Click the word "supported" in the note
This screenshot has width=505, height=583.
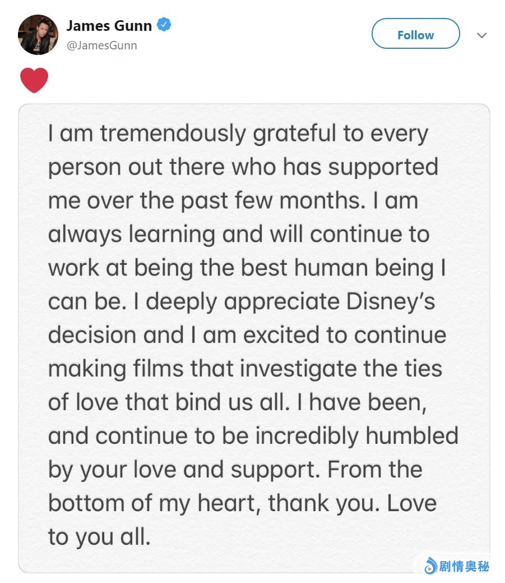[383, 168]
